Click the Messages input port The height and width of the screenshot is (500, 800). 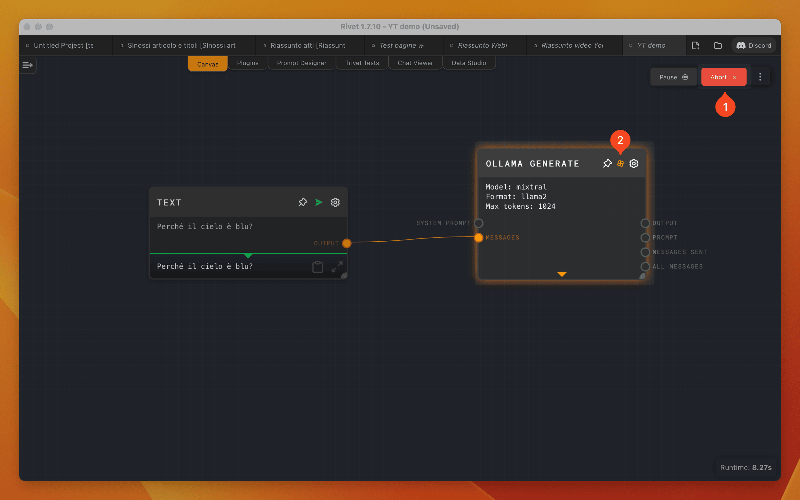tap(478, 238)
